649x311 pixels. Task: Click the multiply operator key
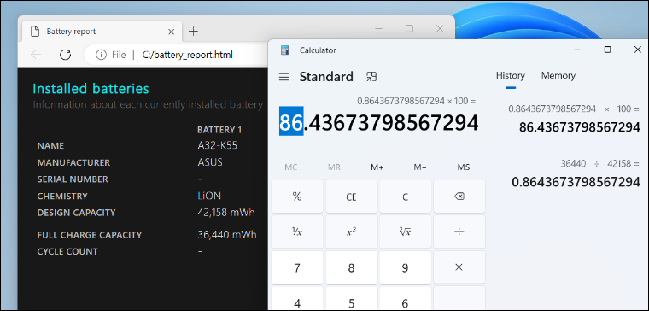(459, 267)
